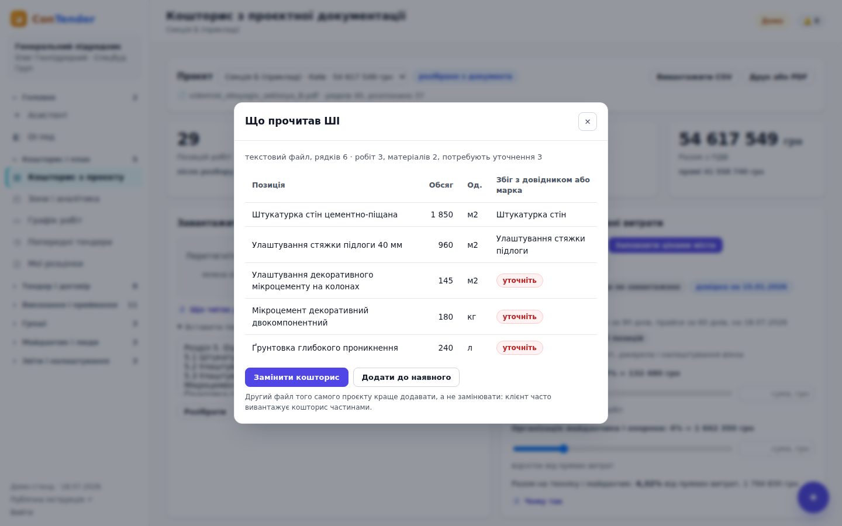Choose "Додати до наявного" button
Screen dimensions: 842x526
[x=406, y=378]
